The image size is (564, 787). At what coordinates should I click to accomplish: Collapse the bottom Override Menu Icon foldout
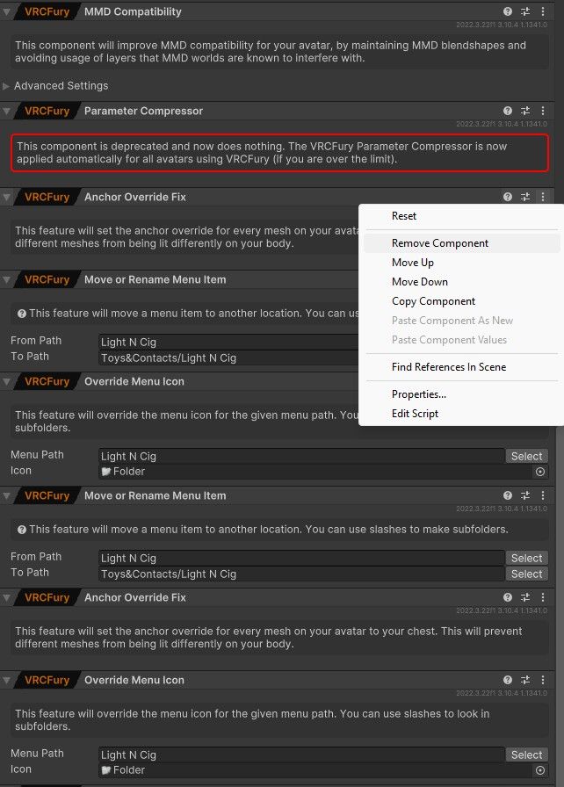click(6, 680)
